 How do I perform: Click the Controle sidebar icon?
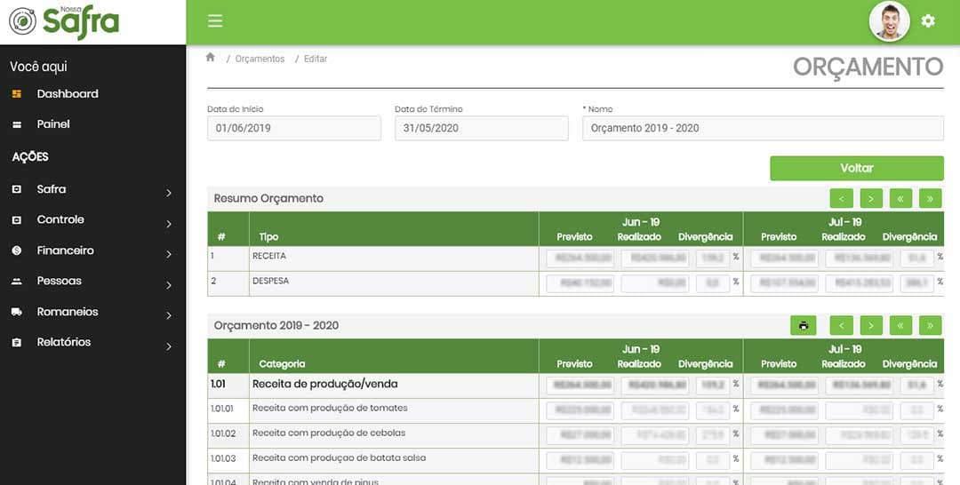click(x=17, y=220)
